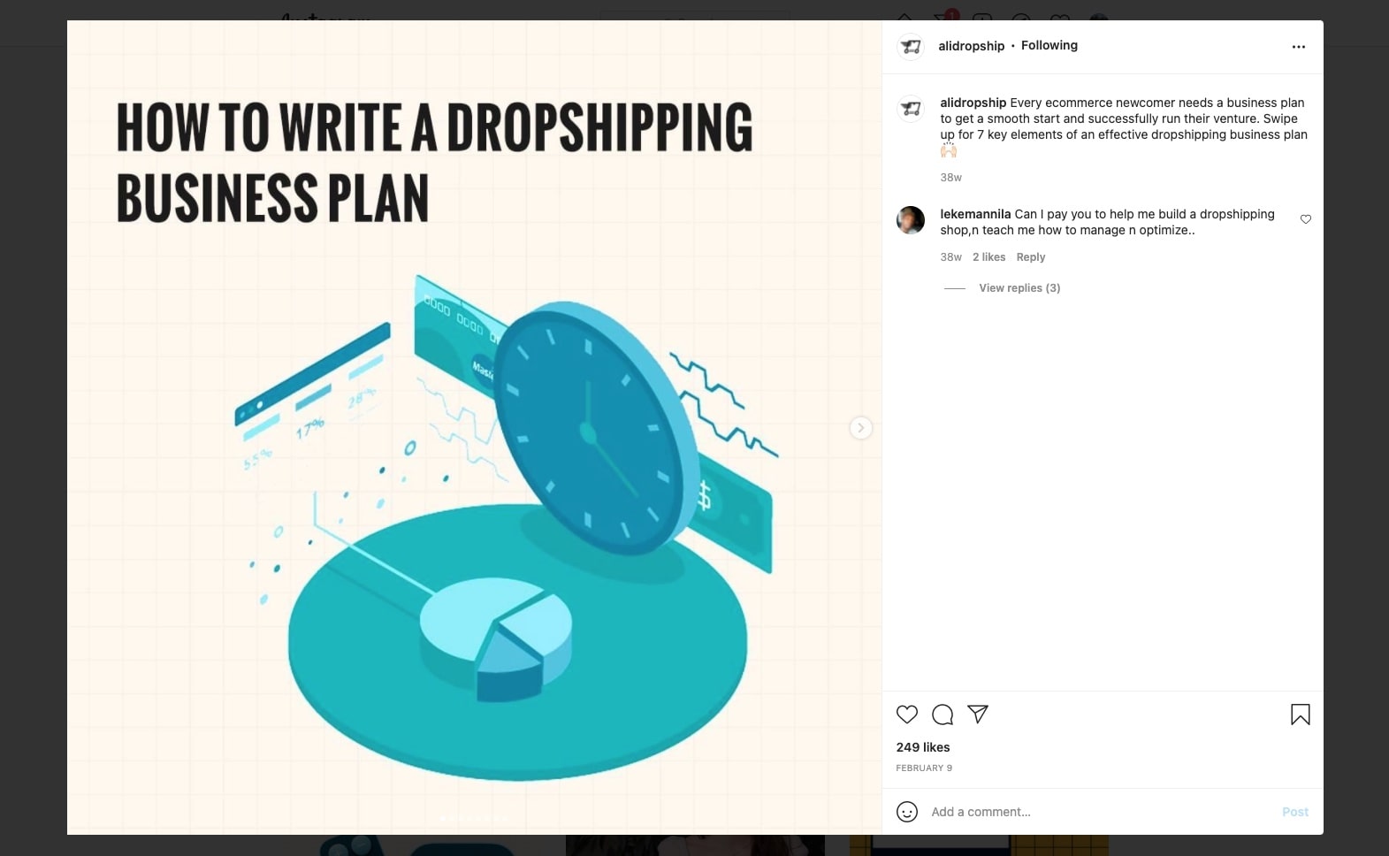
Task: Reply to lekemannila's comment
Action: point(1031,257)
